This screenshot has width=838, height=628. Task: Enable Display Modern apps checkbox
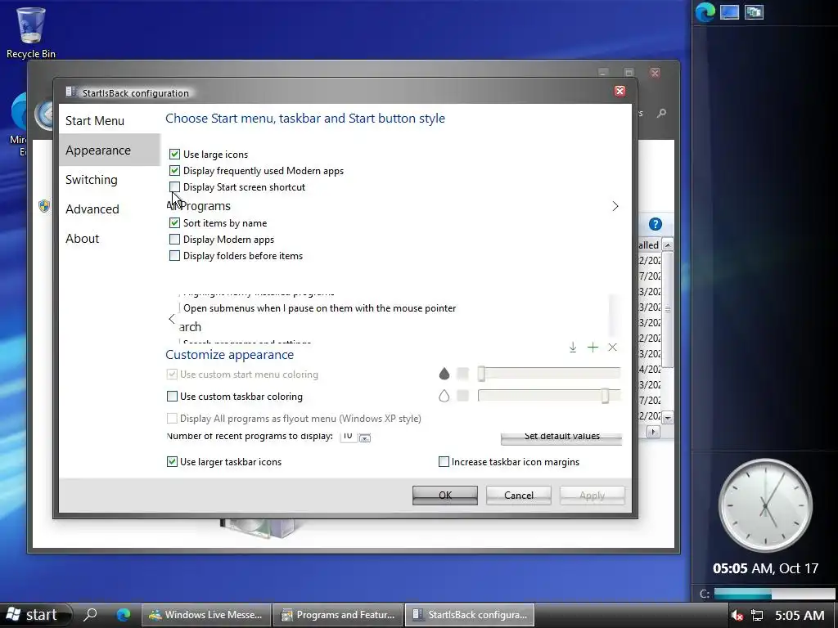pos(174,240)
